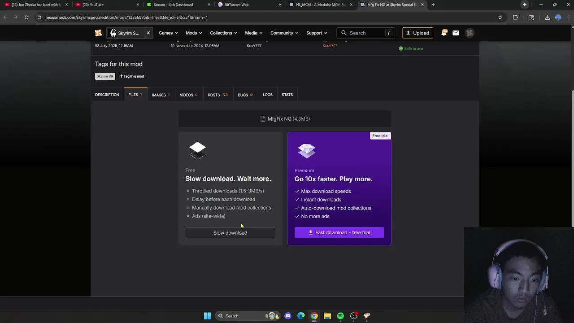
Task: Click Tag this mod link
Action: point(132,76)
